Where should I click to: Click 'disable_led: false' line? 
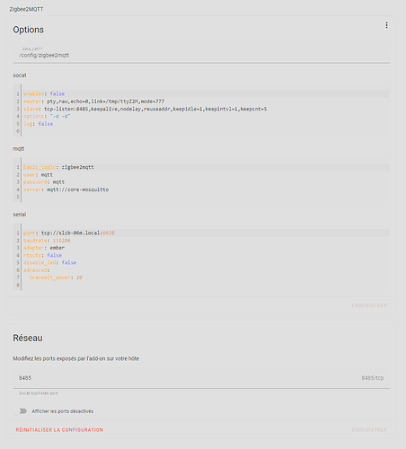point(50,262)
